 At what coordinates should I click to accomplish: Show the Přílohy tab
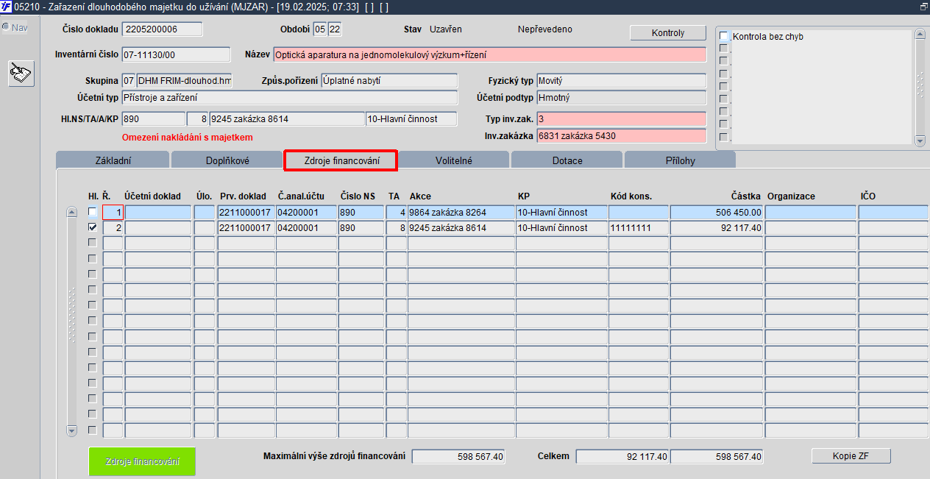pos(680,160)
